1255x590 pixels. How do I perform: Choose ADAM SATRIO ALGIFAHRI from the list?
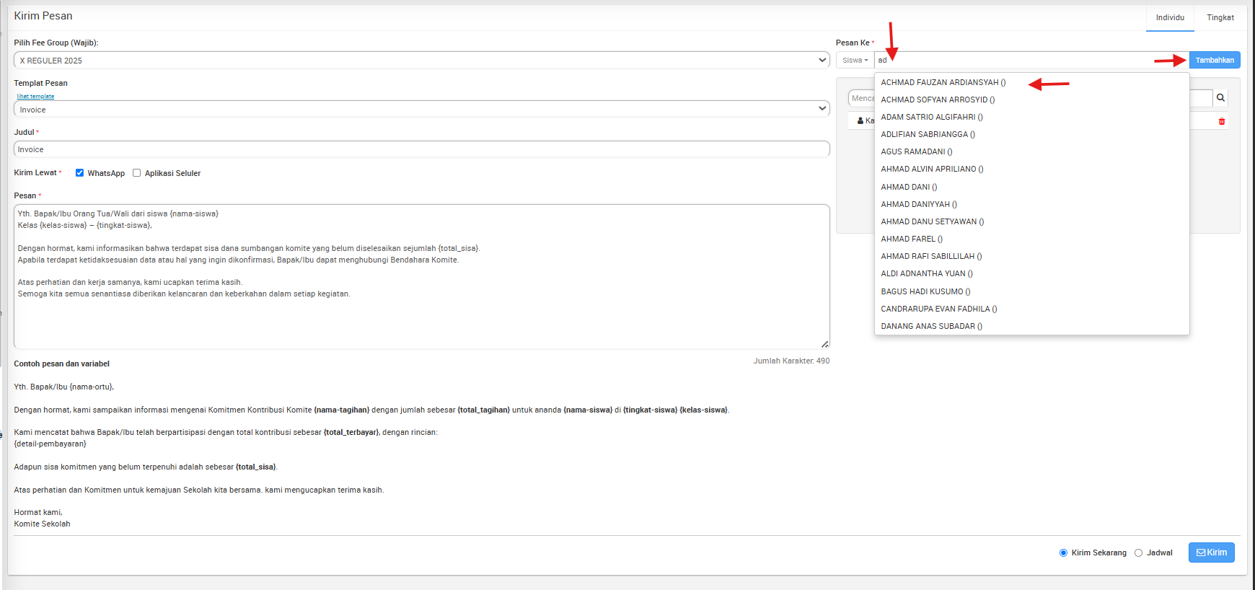coord(931,117)
